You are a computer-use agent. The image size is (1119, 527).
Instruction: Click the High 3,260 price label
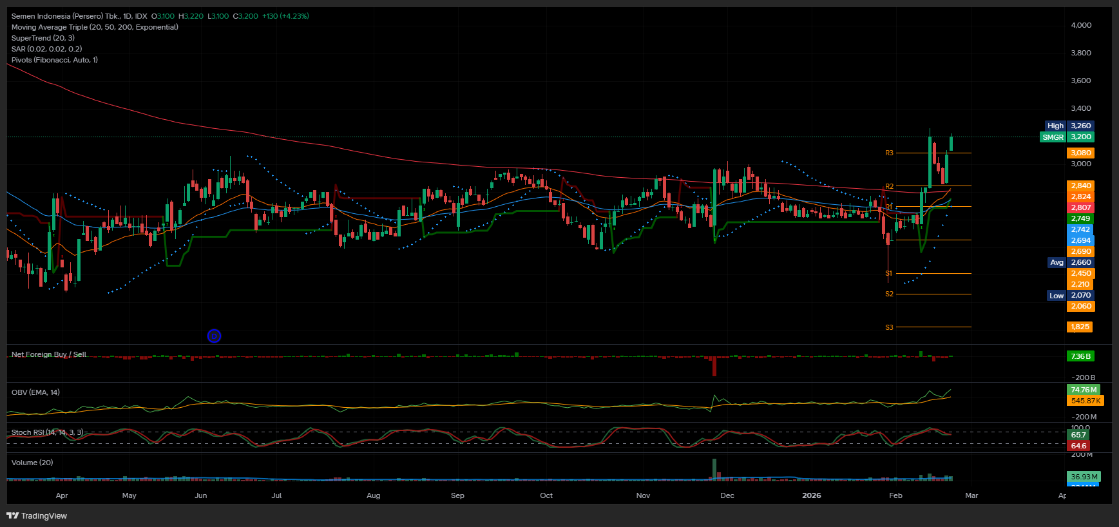click(x=1069, y=126)
